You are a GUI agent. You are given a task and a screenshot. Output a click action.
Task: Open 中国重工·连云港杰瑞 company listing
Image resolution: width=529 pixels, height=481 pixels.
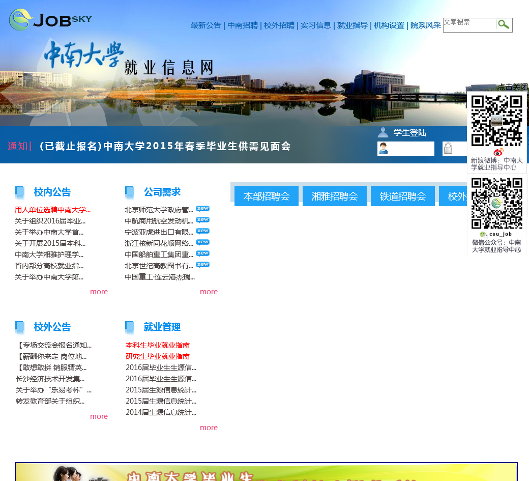coord(160,277)
